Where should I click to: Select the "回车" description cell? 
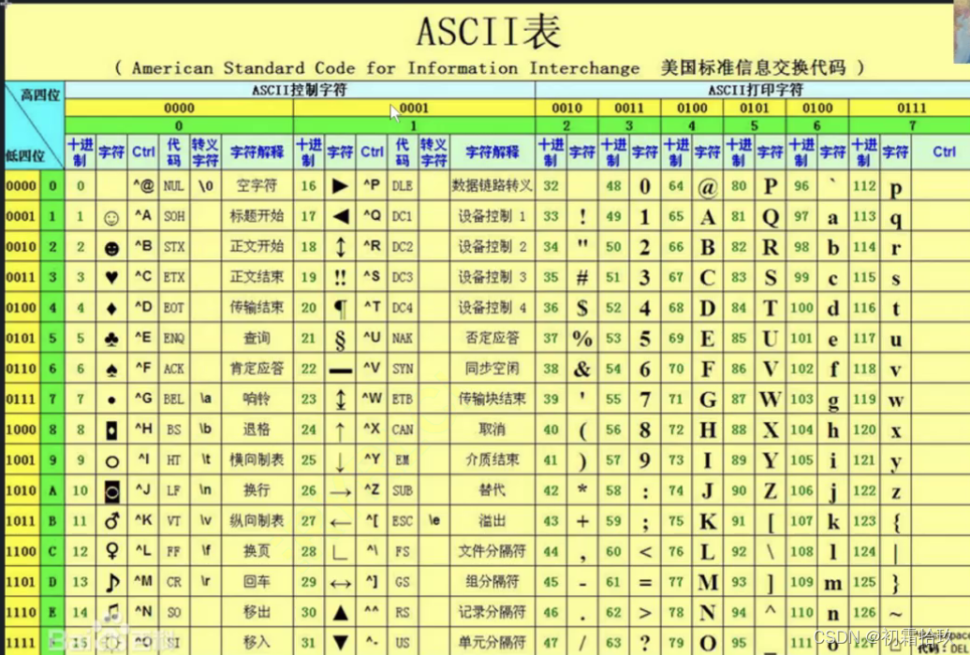coord(257,581)
